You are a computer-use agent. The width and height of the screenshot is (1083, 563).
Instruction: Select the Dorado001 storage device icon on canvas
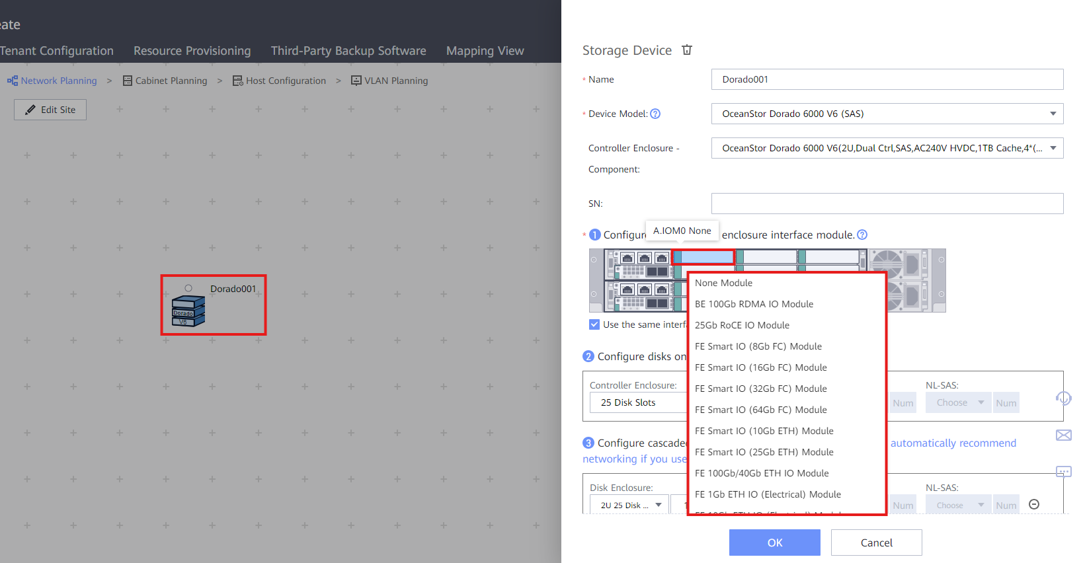click(x=188, y=311)
